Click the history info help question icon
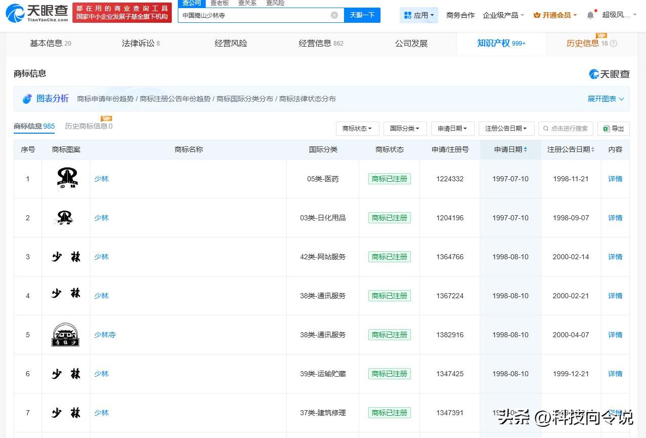646x438 pixels. 614,44
